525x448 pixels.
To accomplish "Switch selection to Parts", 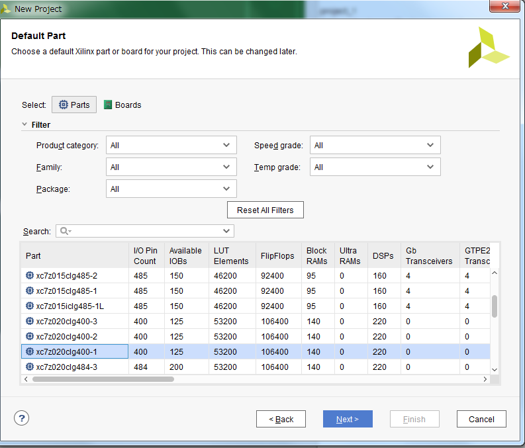I will [74, 105].
